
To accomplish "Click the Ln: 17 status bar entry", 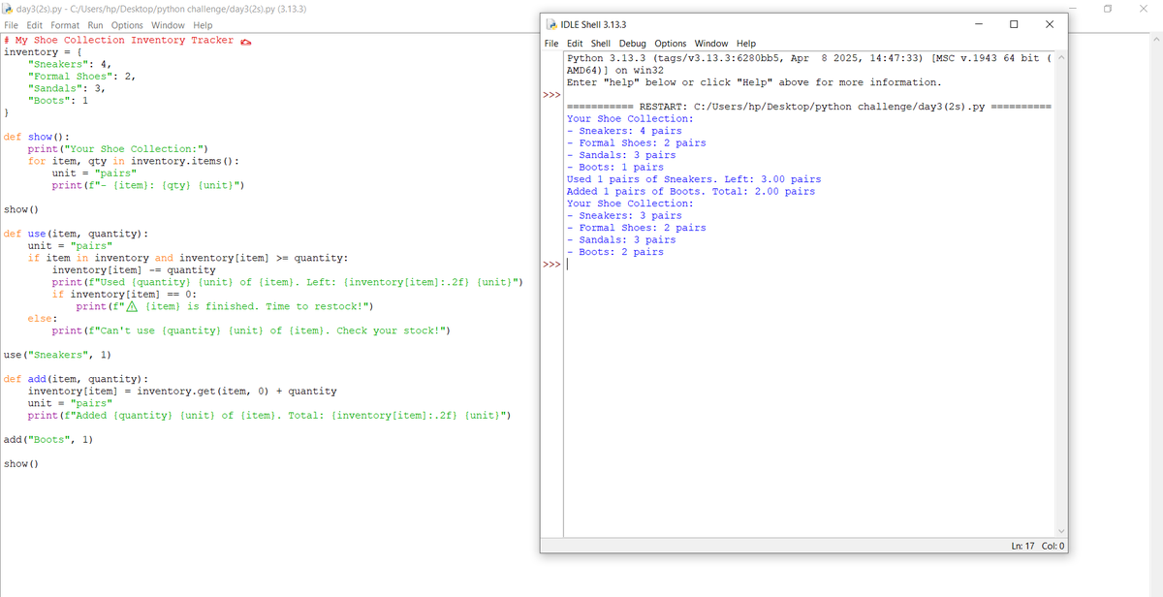I will pos(1022,546).
